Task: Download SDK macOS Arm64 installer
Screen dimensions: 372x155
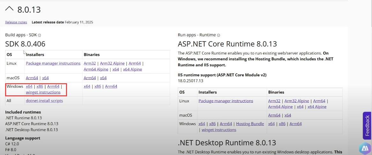Action: coord(32,78)
